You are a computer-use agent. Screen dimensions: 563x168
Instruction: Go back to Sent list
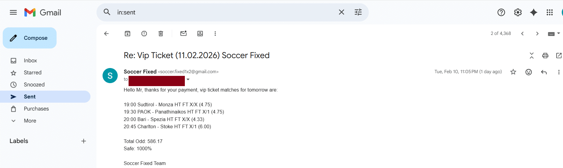point(106,34)
